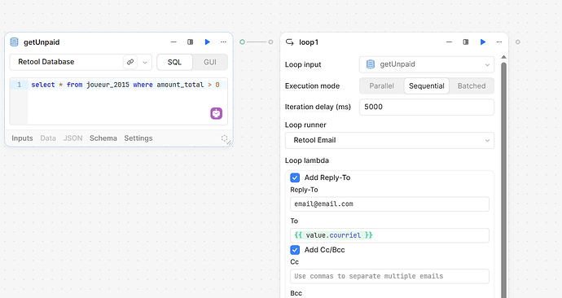Screen dimensions: 562x298
Task: Set execution mode to Batched
Action: (x=472, y=86)
